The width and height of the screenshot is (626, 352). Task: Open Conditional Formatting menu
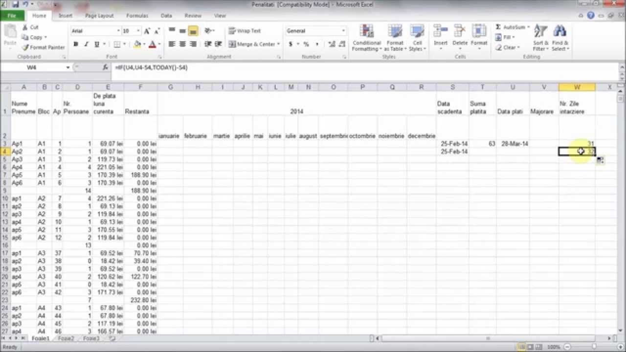[x=366, y=38]
